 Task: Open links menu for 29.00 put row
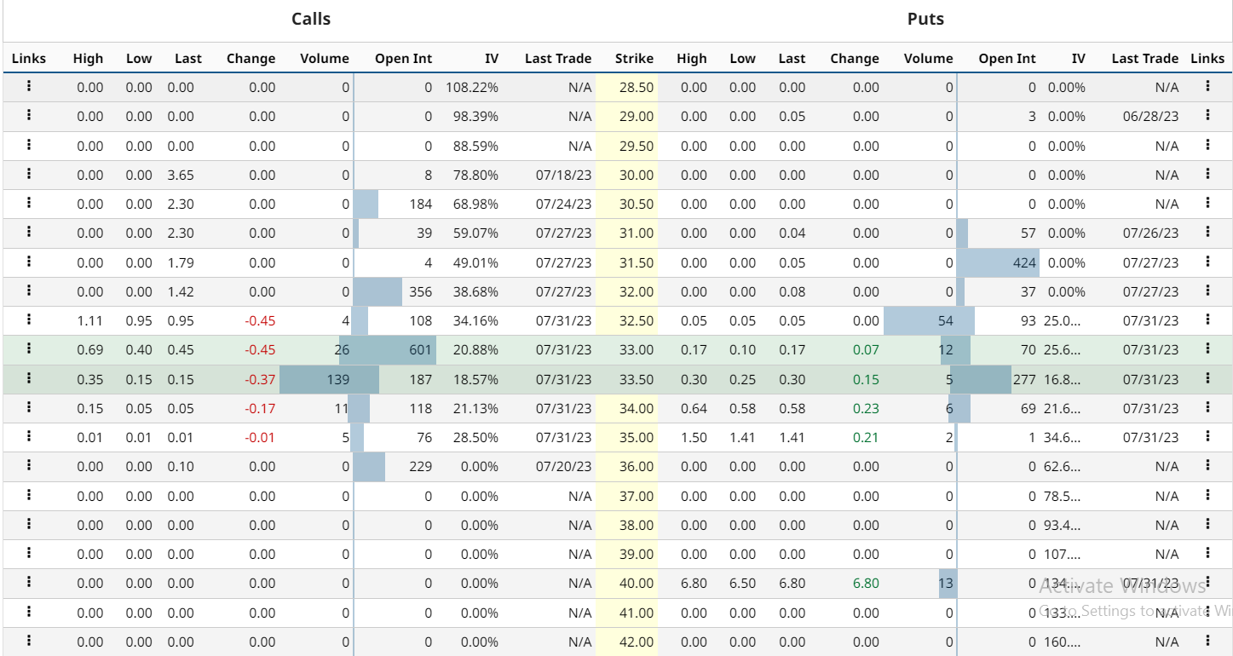pyautogui.click(x=1207, y=115)
